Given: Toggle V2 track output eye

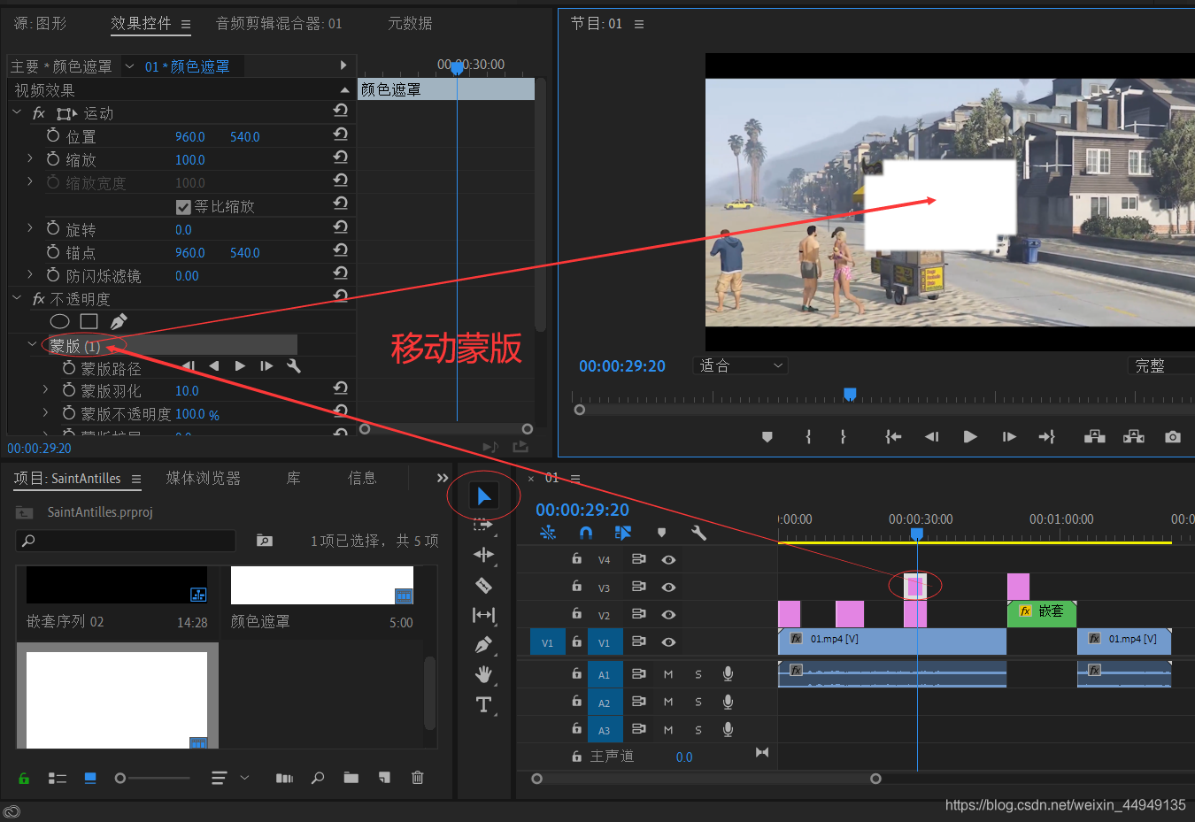Looking at the screenshot, I should tap(668, 614).
